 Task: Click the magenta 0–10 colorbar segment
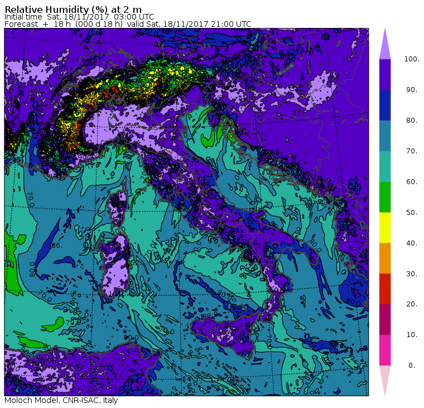[385, 351]
